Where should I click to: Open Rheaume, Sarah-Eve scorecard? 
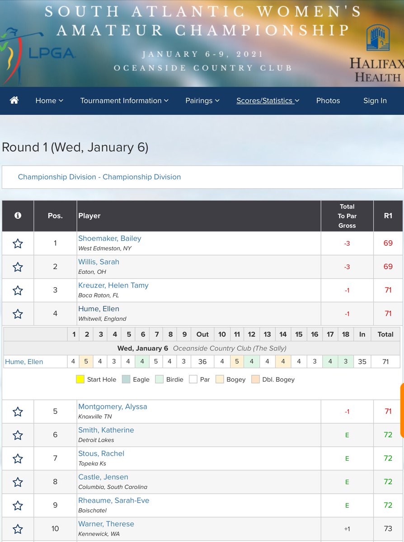pyautogui.click(x=113, y=500)
